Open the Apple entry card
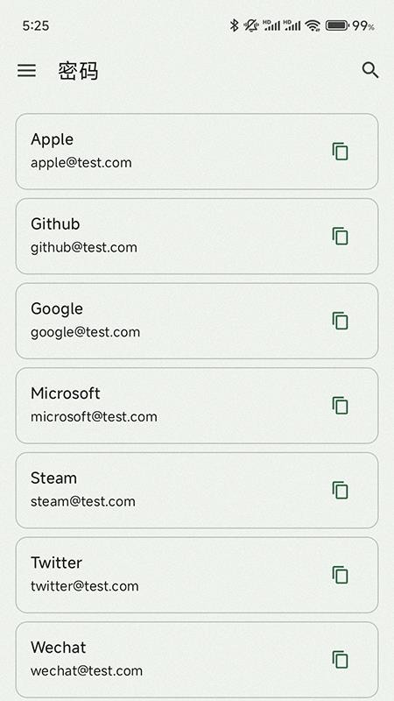394x701 pixels. point(197,152)
